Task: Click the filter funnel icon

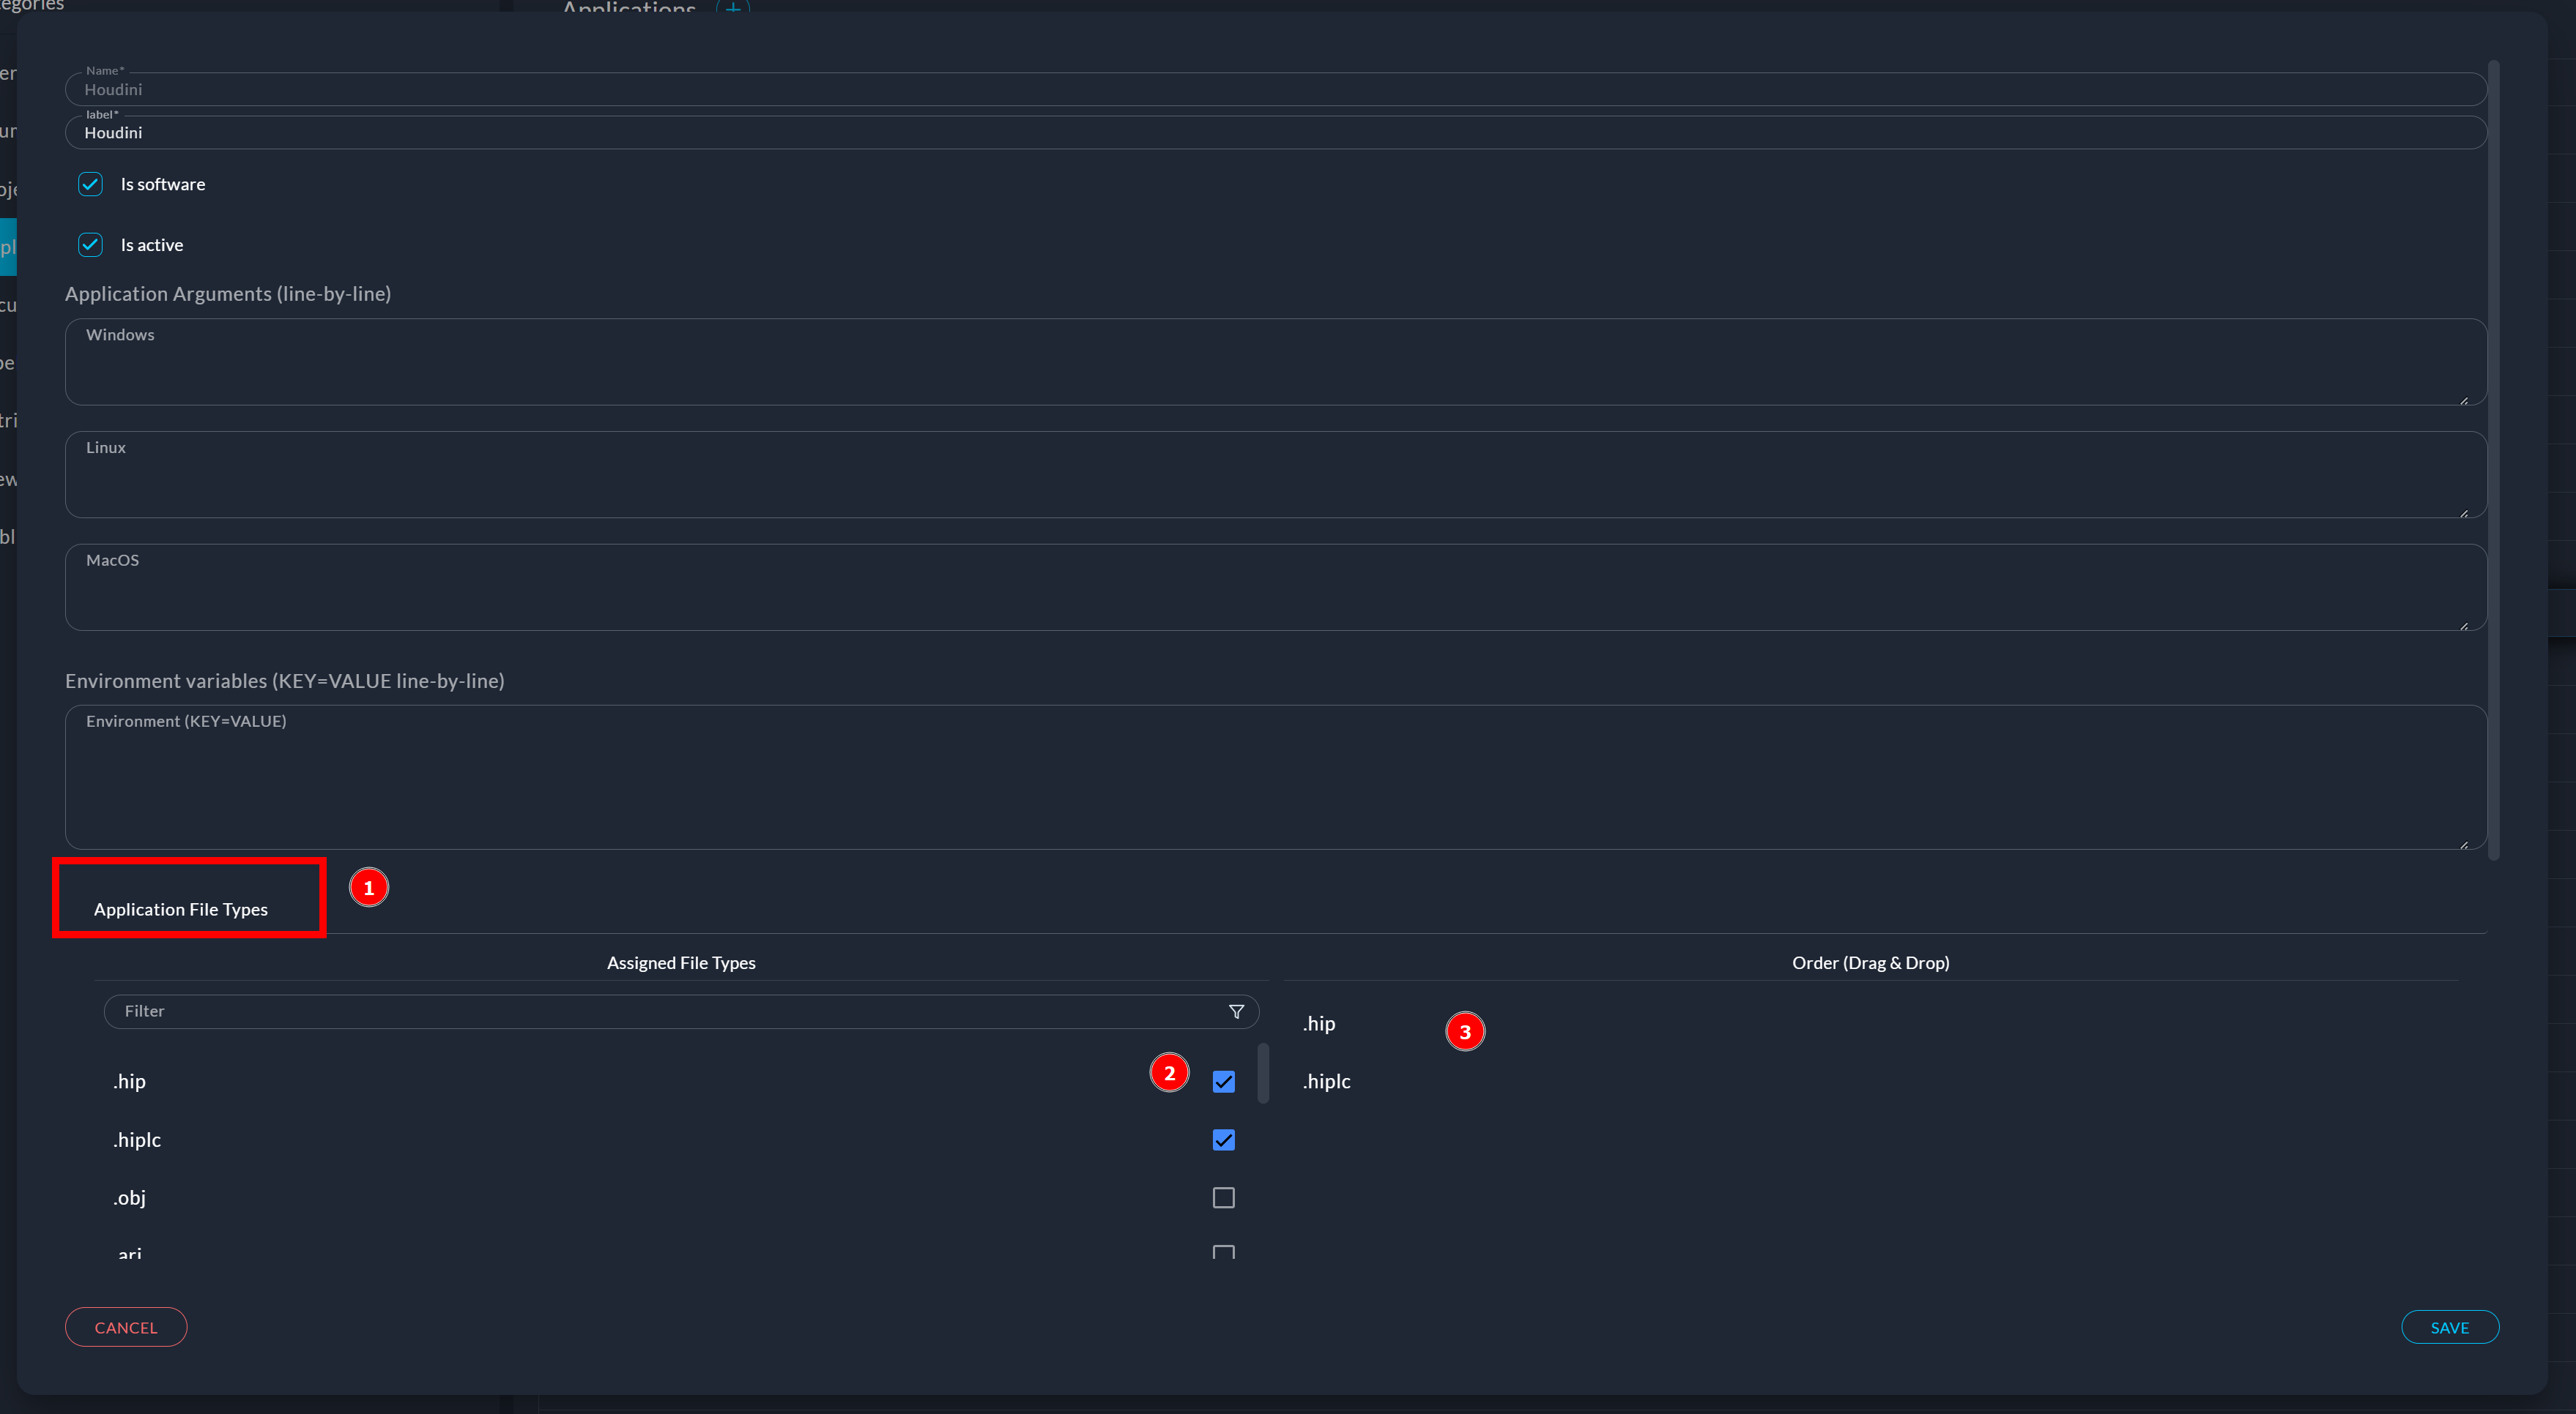Action: pyautogui.click(x=1236, y=1011)
